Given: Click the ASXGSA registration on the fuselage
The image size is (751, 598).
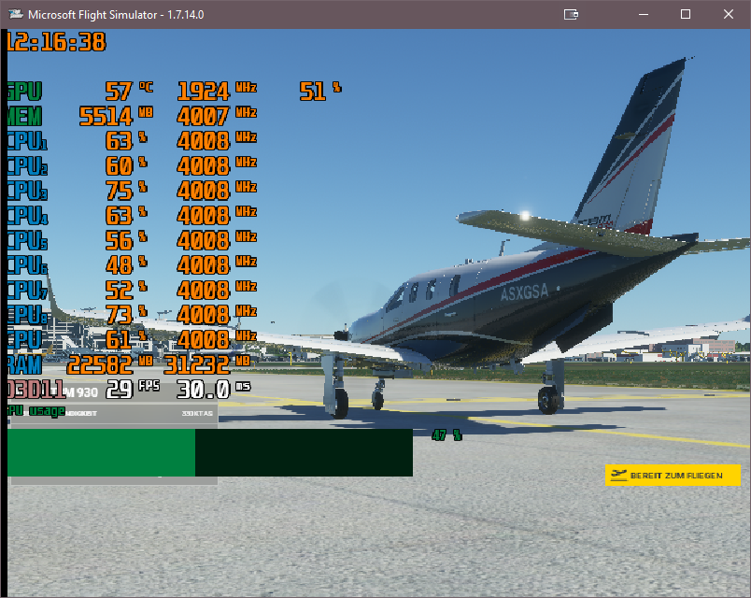Looking at the screenshot, I should pyautogui.click(x=524, y=292).
